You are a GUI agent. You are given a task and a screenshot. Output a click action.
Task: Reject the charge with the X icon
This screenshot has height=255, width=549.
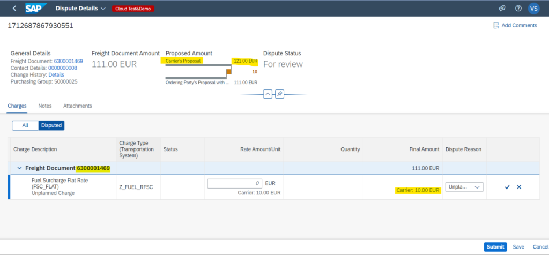(x=518, y=187)
